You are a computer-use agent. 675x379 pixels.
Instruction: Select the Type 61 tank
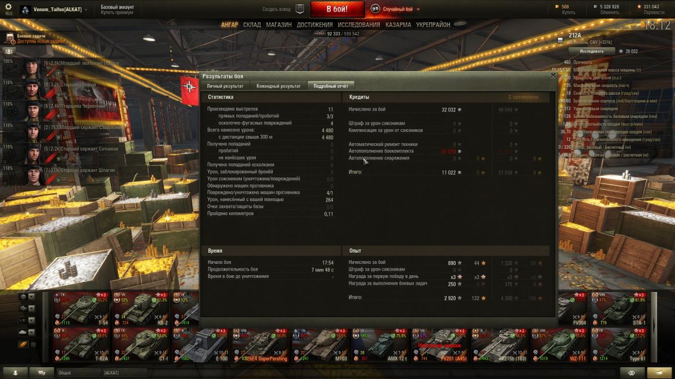coord(618,345)
